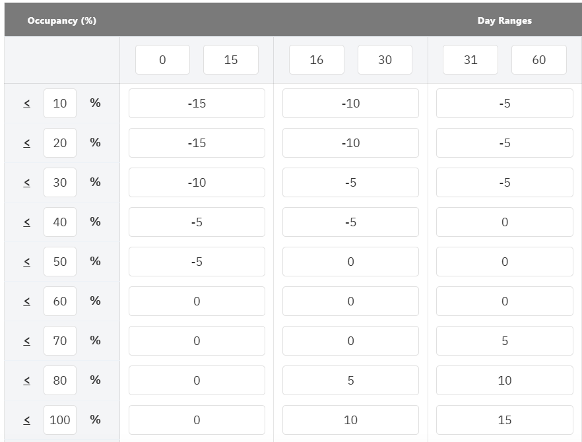582x442 pixels.
Task: Click the 80% row value of 10
Action: [505, 381]
